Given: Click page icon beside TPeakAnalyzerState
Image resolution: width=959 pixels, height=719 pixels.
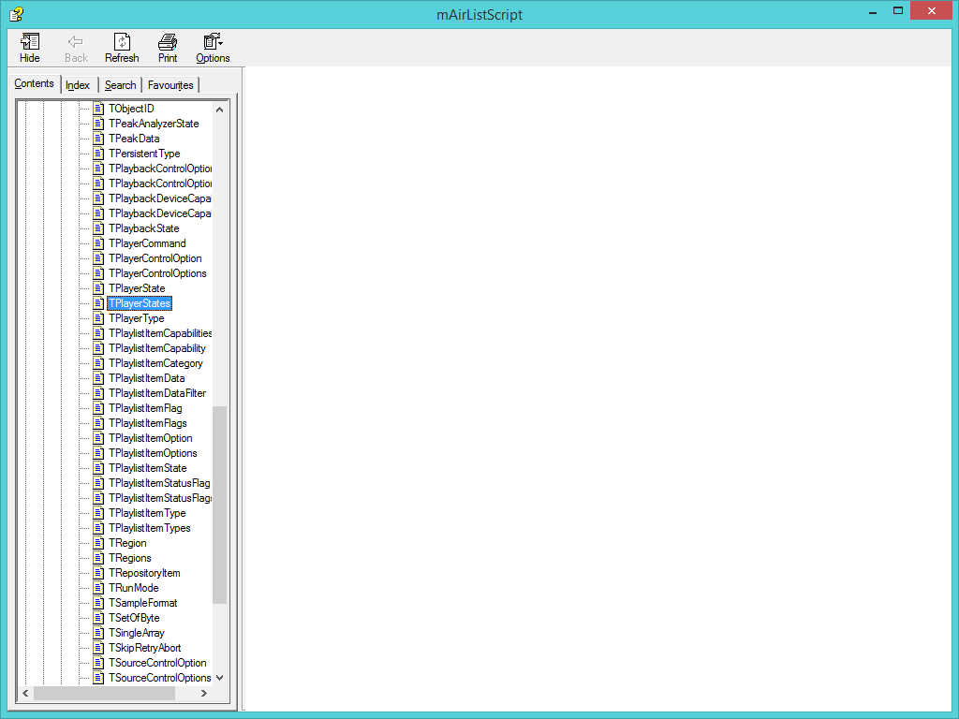Looking at the screenshot, I should pyautogui.click(x=98, y=124).
